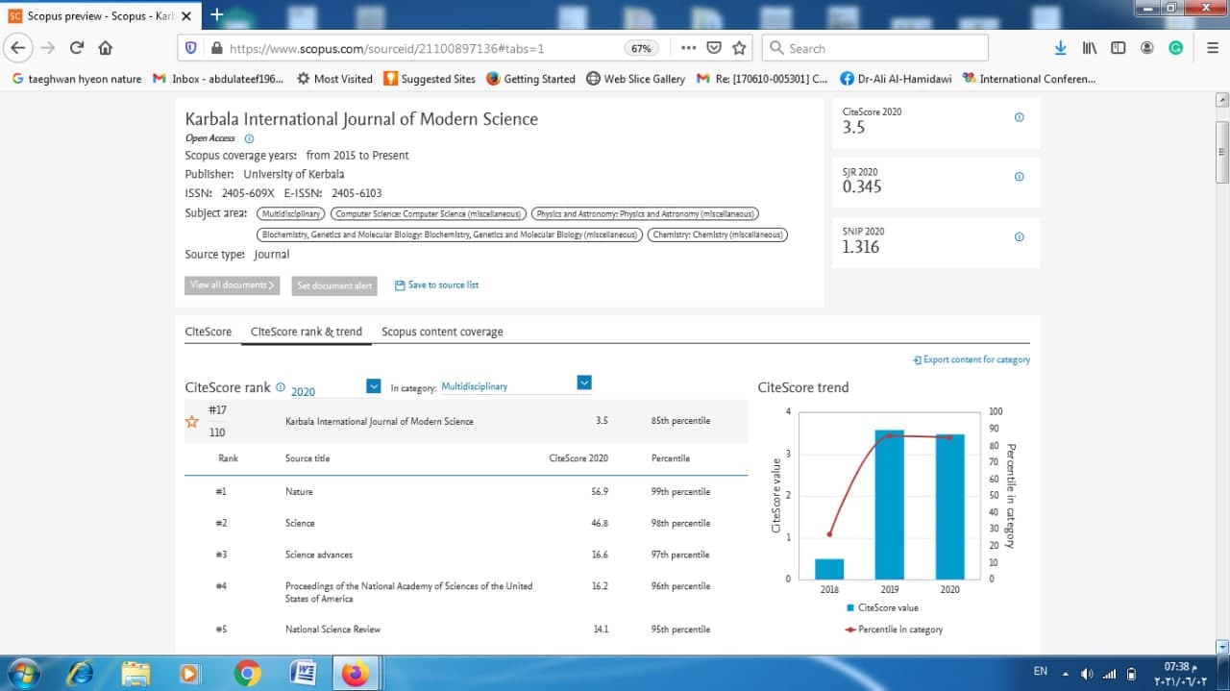Bookmark this page with the star icon
Screen dimensions: 1230x691
(739, 48)
